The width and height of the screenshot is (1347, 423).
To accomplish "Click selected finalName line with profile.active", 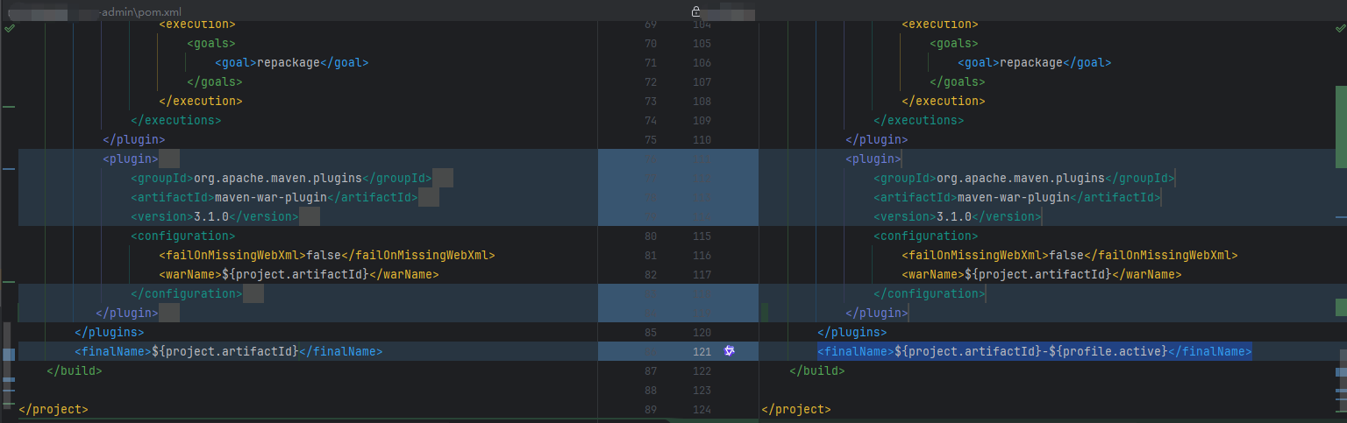I will click(x=1033, y=351).
